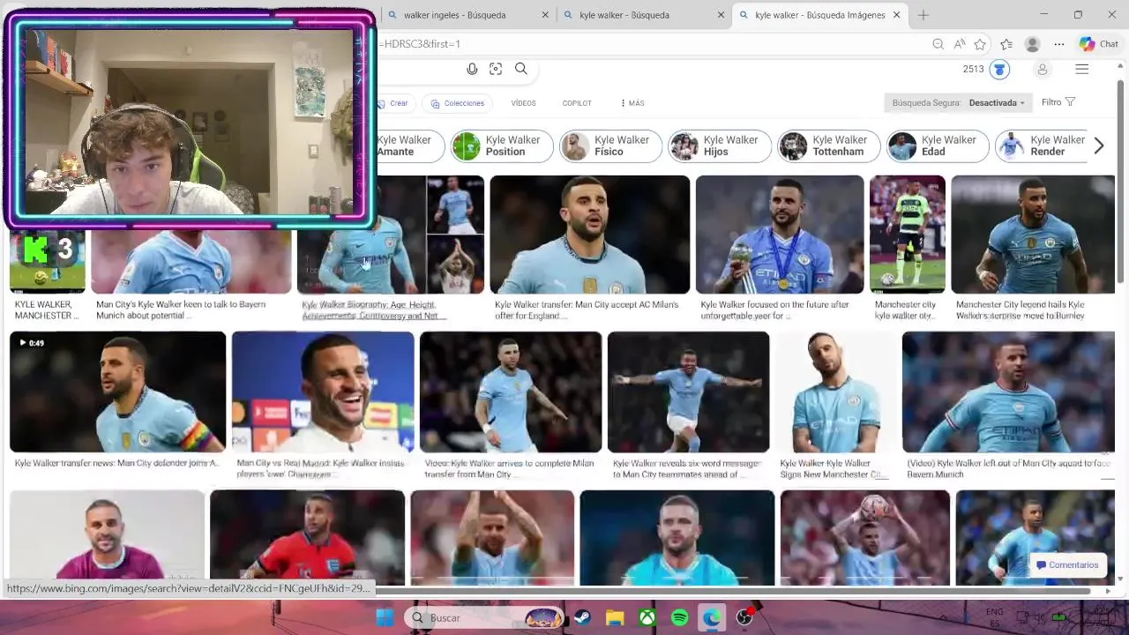The width and height of the screenshot is (1129, 635).
Task: Open Man City's Kyle Walker keen Bayern link
Action: point(181,310)
